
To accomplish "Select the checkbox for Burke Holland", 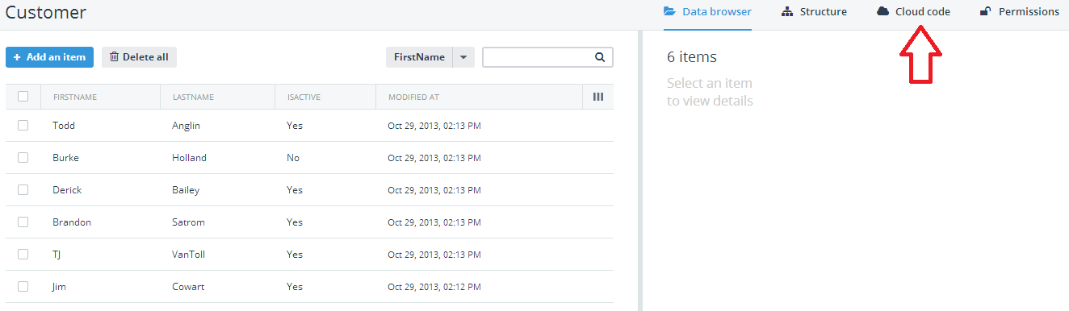I will (x=23, y=157).
